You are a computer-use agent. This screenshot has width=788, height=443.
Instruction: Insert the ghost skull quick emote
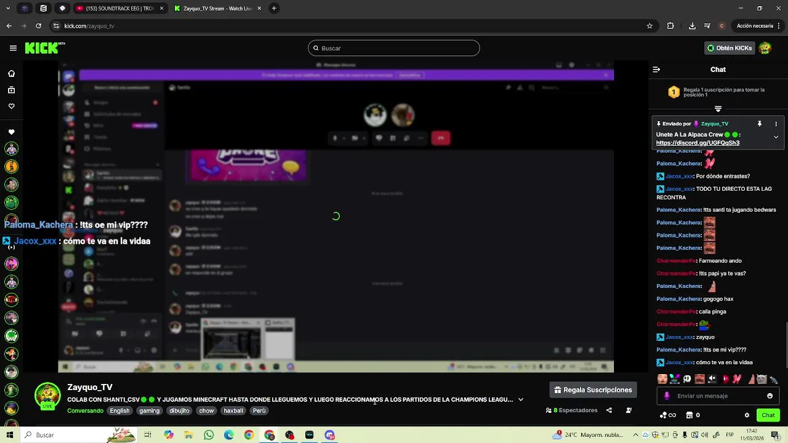tap(687, 379)
